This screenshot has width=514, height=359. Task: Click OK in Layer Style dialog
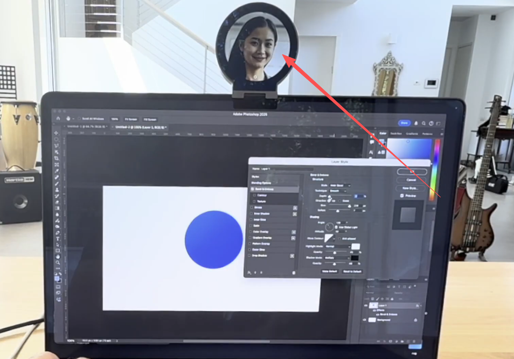(x=412, y=172)
